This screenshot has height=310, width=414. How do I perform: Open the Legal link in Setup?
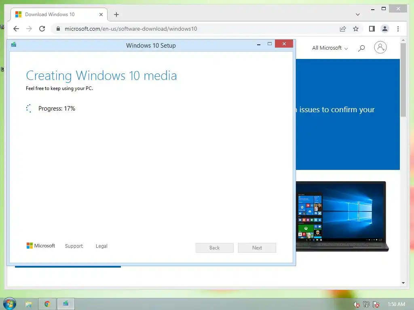101,246
